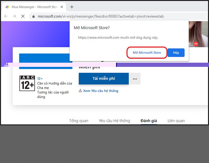Click the dialog message about microsoft.com
Screen dimensions: 209x163
(x=118, y=38)
